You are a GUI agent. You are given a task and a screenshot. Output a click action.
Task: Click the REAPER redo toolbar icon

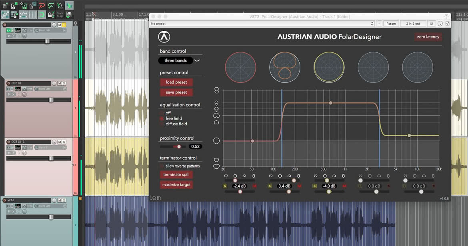pyautogui.click(x=51, y=5)
